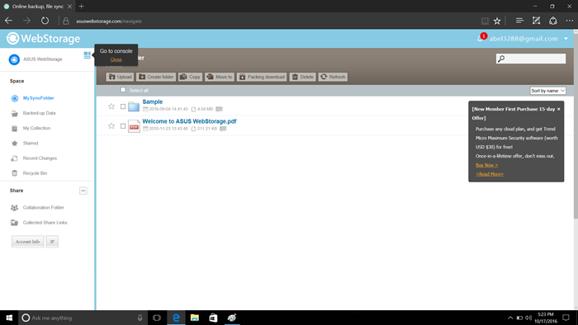Open the Sort by name dropdown

(x=547, y=91)
